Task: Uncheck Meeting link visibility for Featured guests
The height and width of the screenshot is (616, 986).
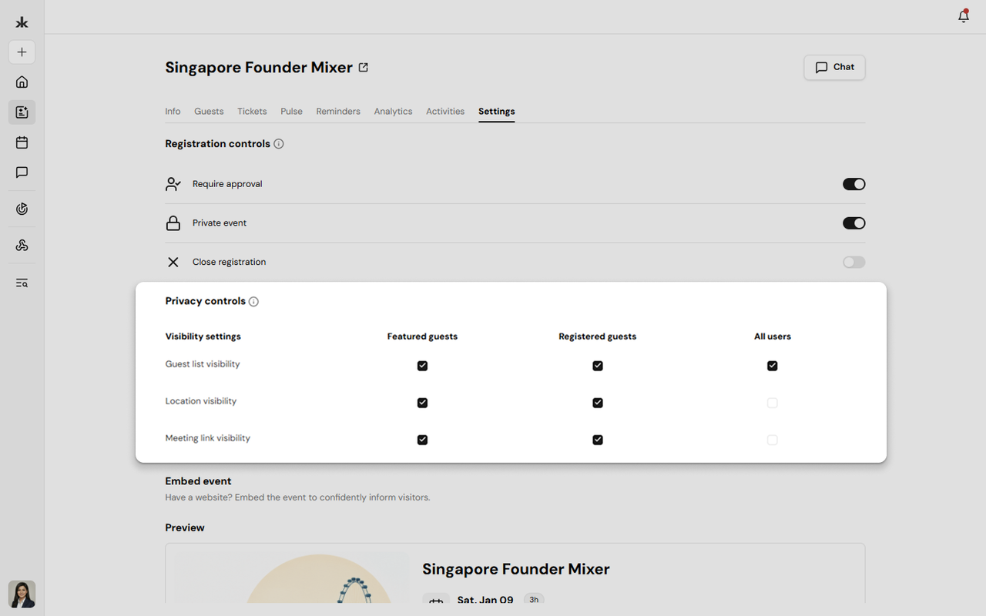Action: (x=422, y=440)
